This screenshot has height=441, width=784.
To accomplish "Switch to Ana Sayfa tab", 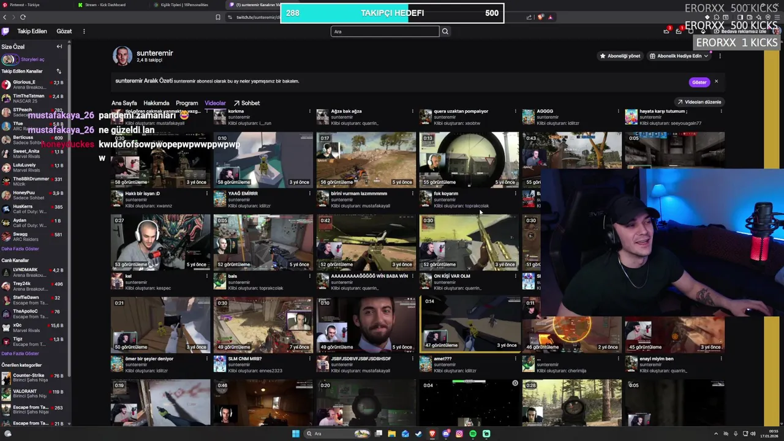I will (x=124, y=103).
